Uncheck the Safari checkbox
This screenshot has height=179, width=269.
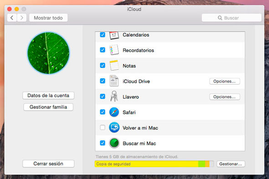pos(103,112)
